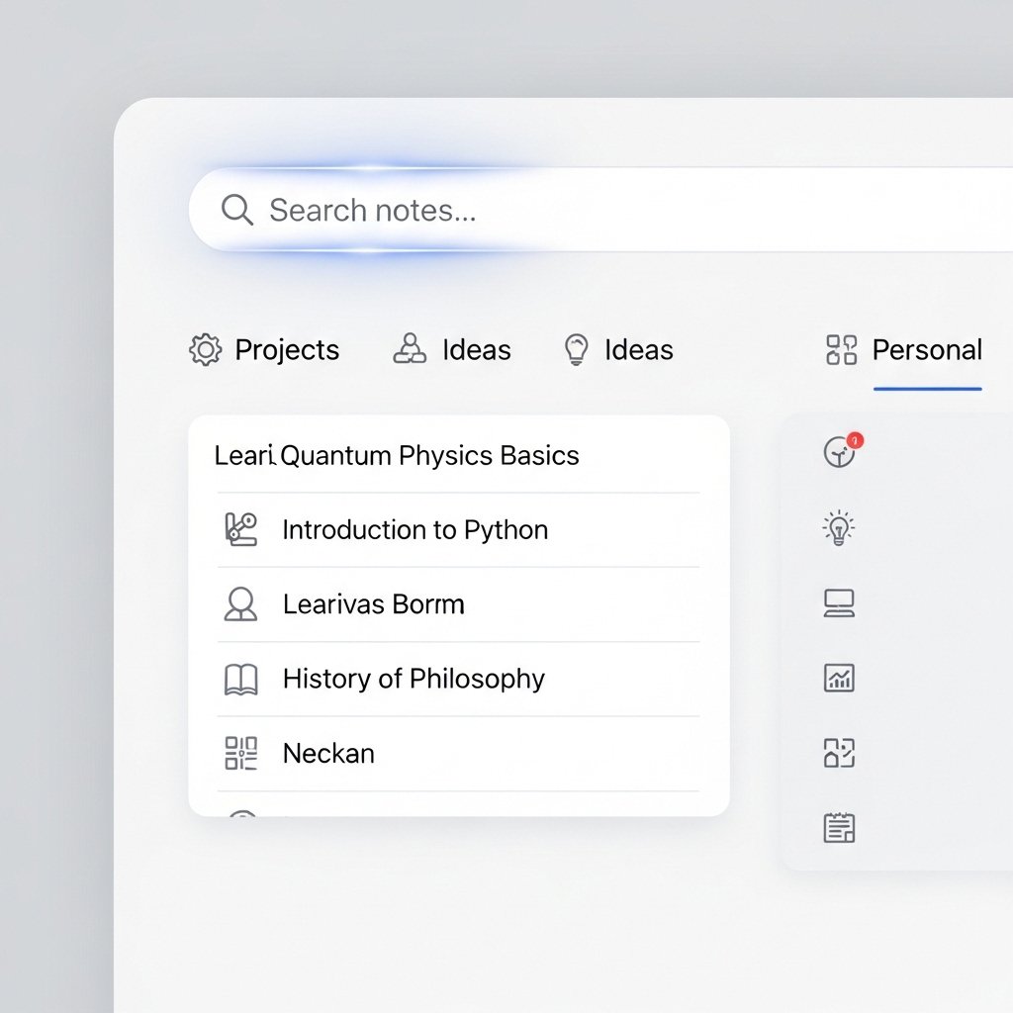The height and width of the screenshot is (1013, 1013).
Task: Select the laptop icon in Personal panel
Action: 839,603
